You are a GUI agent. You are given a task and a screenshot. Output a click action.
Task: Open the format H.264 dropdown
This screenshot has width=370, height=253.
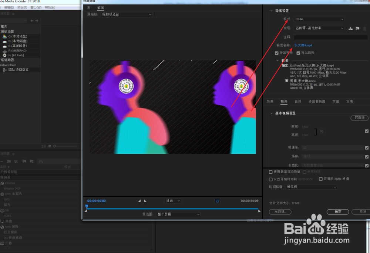[319, 19]
